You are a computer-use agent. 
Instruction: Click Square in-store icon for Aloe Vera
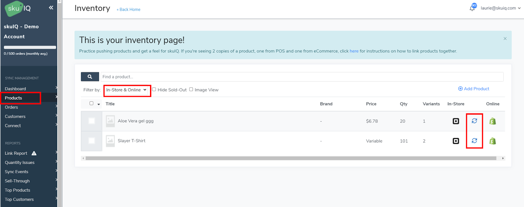(x=456, y=121)
